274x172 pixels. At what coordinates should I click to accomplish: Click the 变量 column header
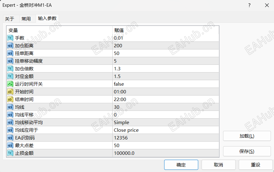coord(60,30)
